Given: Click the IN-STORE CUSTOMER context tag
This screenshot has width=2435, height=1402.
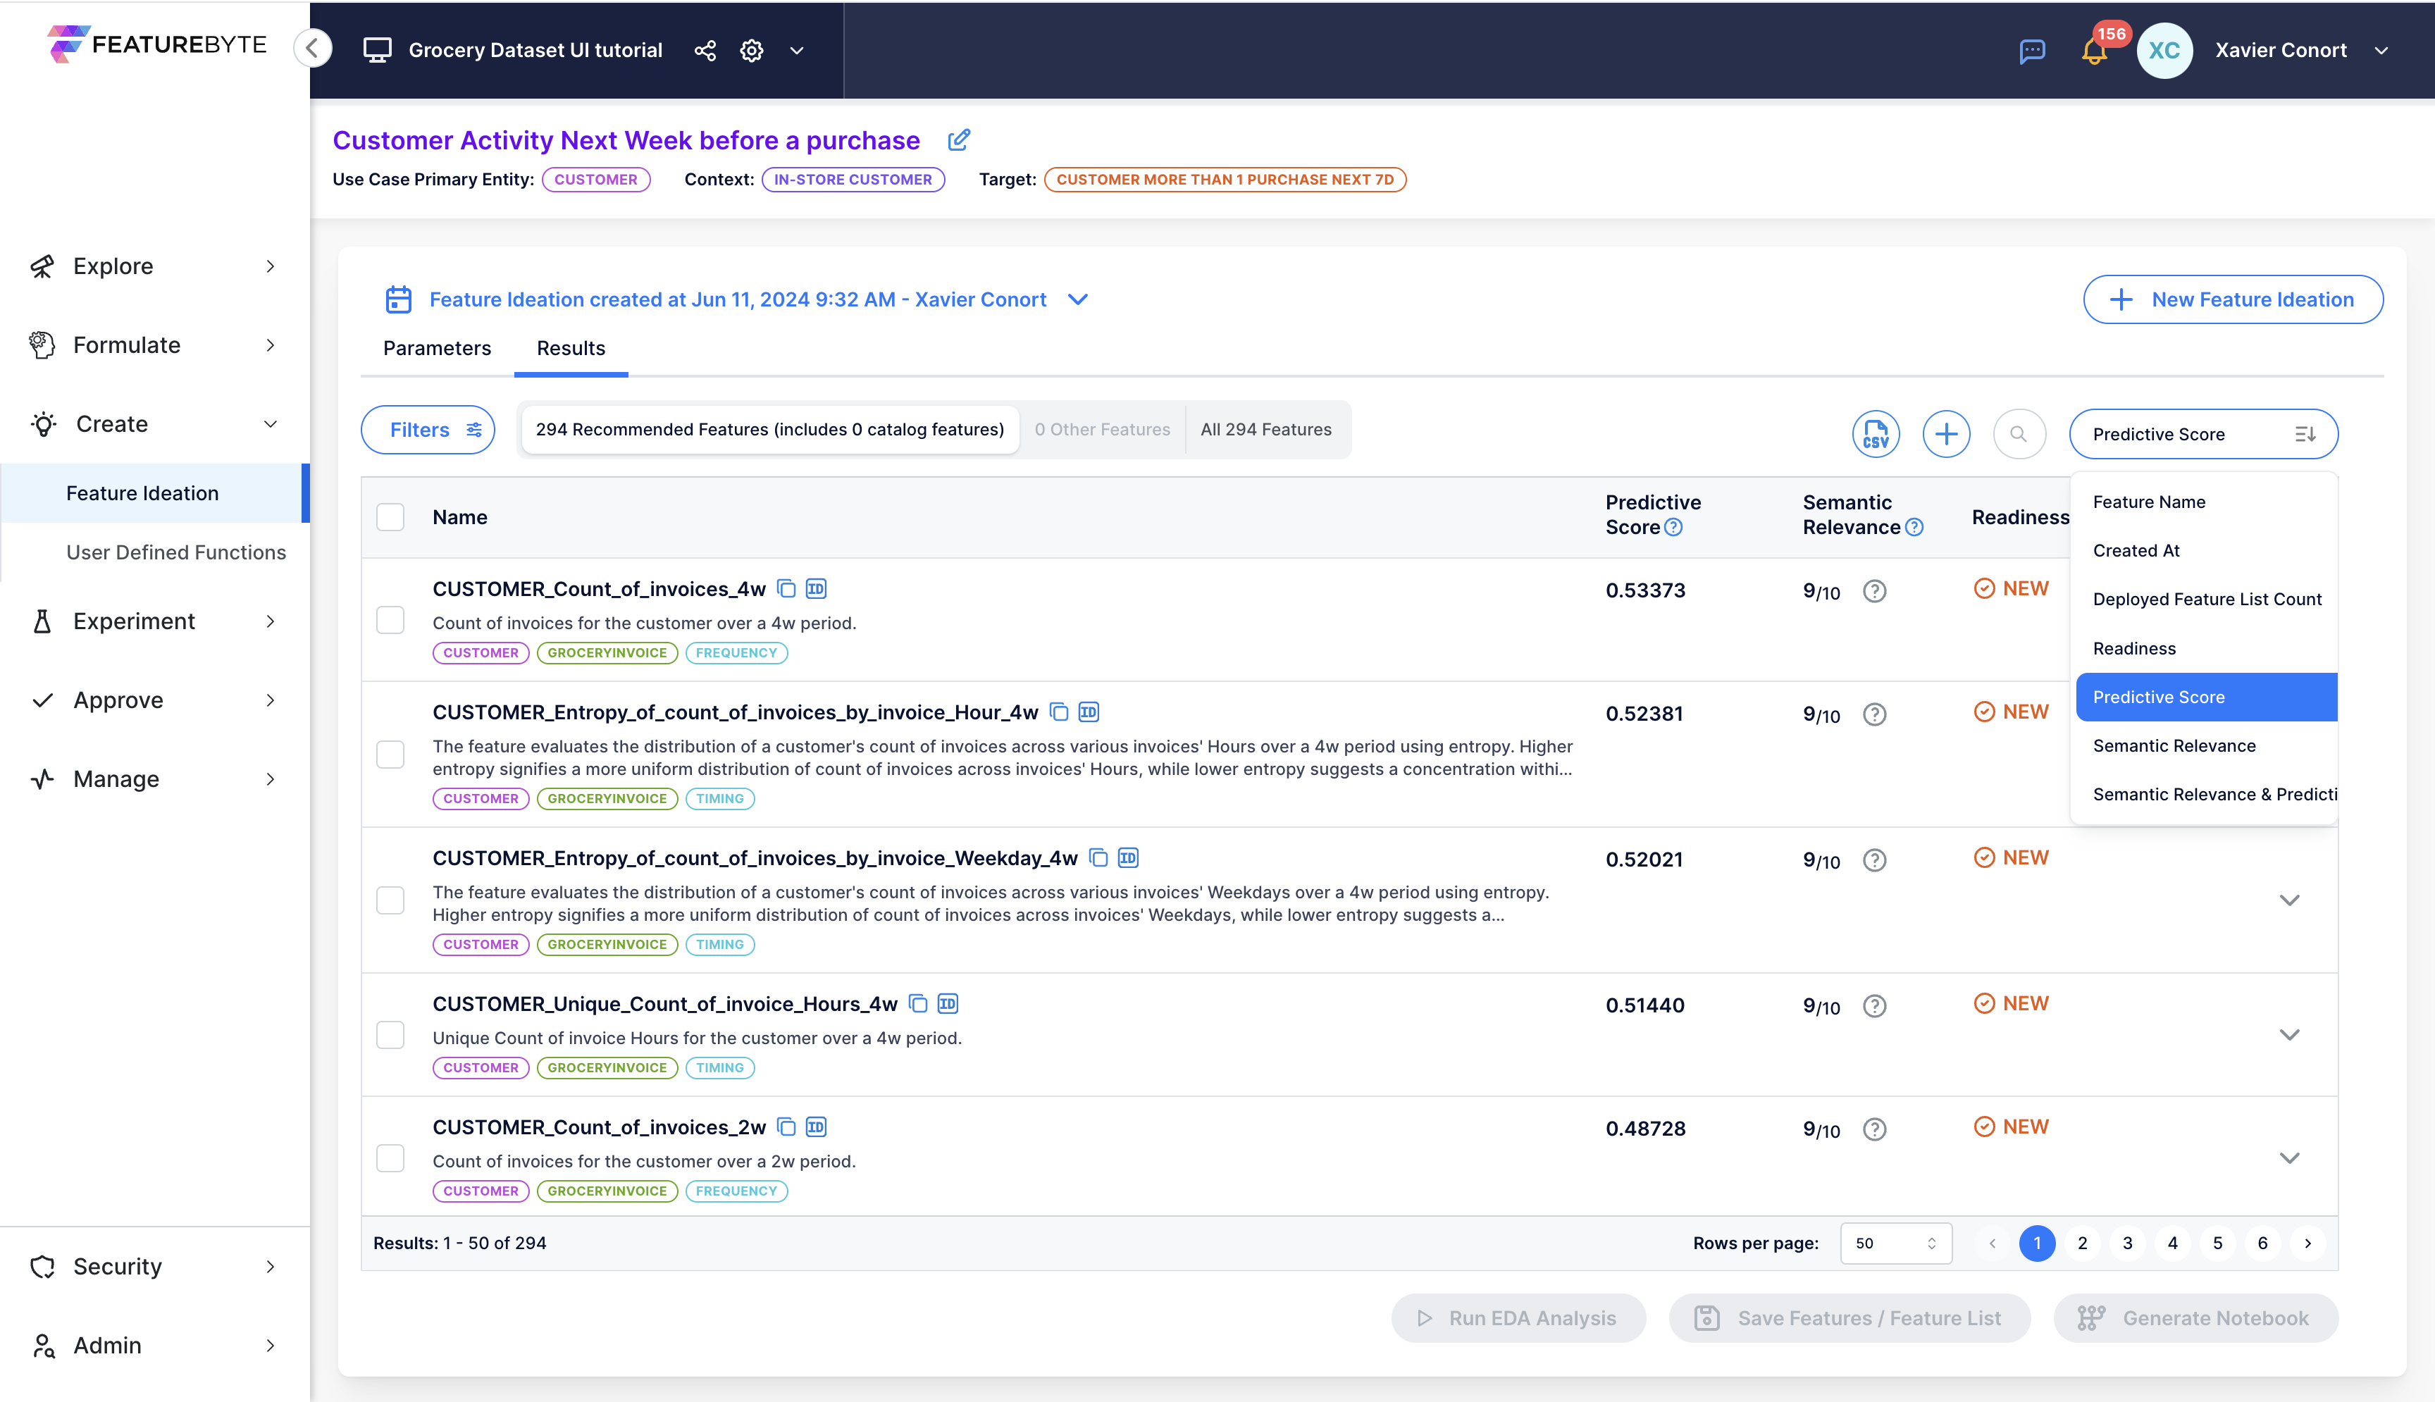Looking at the screenshot, I should coord(853,179).
